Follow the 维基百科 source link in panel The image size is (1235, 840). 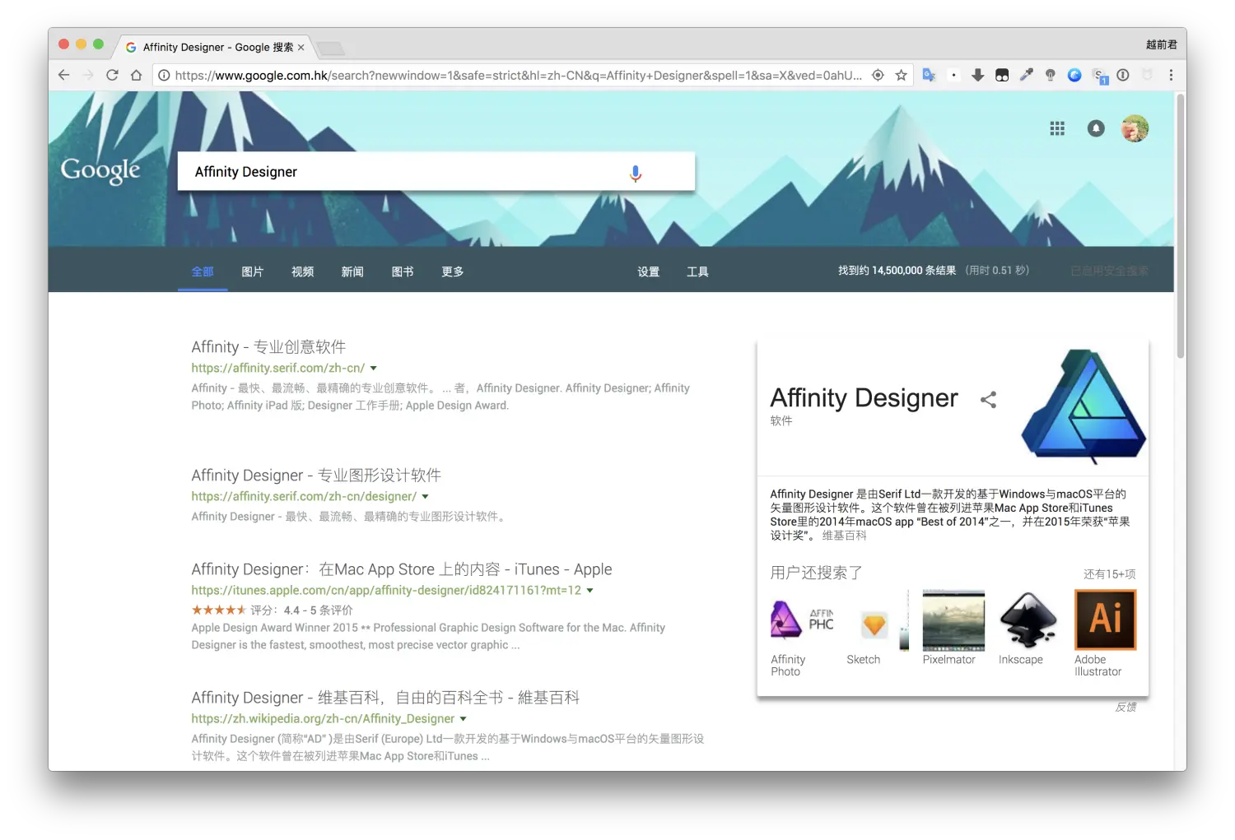(844, 536)
